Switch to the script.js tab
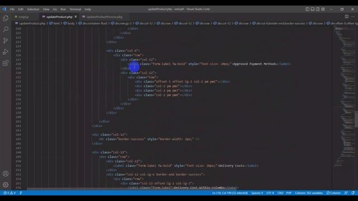 coord(23,17)
